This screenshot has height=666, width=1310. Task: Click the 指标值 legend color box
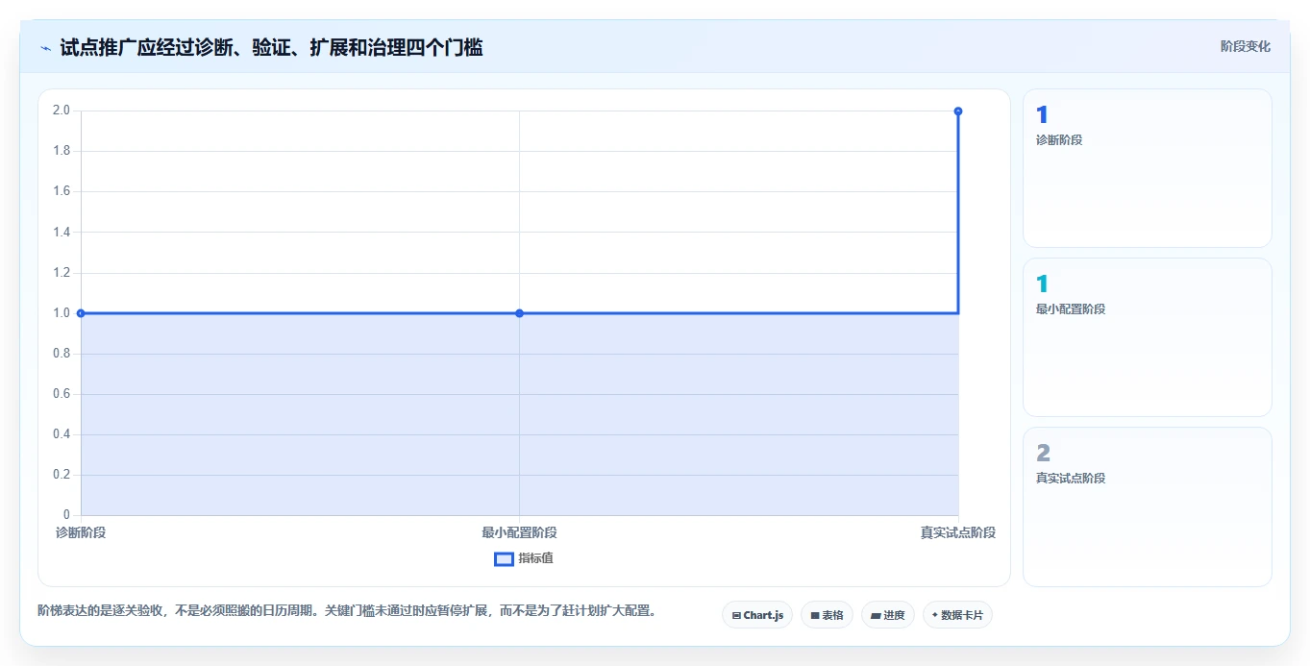coord(504,559)
